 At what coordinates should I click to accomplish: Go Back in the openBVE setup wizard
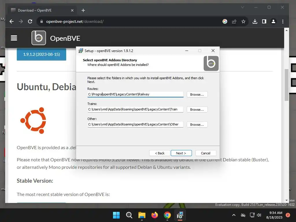tap(160, 153)
